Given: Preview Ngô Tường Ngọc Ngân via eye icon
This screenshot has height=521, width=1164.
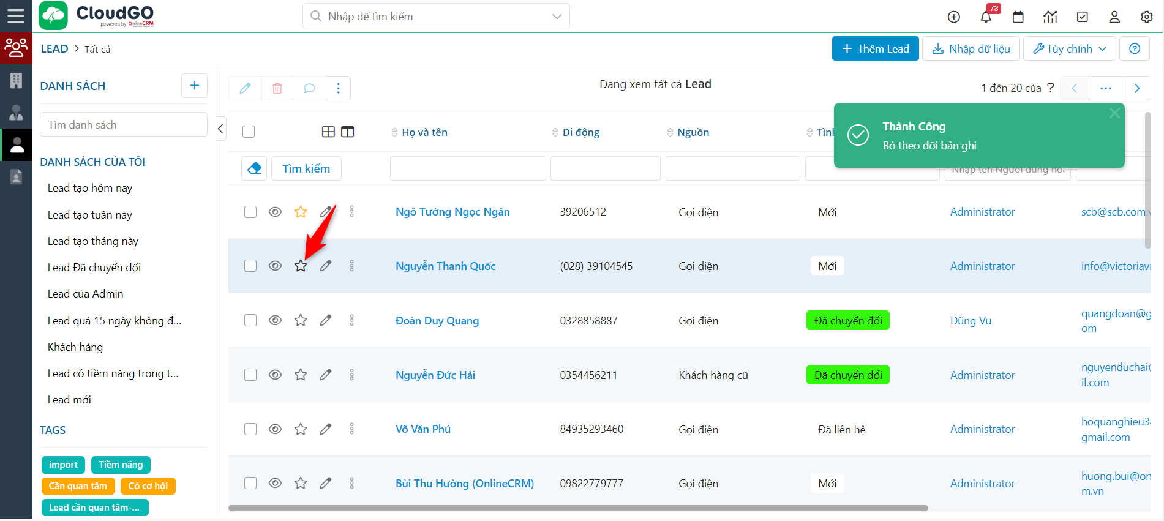Looking at the screenshot, I should [276, 212].
